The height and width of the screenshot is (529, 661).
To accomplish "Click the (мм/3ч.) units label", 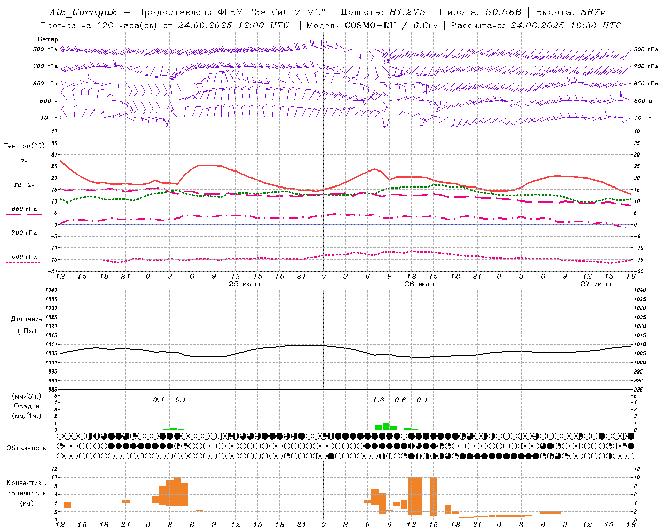I will (x=26, y=396).
